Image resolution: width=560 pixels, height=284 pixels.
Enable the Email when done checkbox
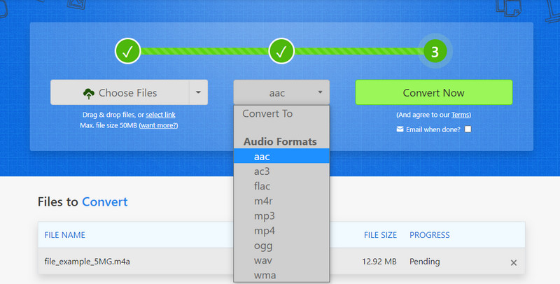468,129
